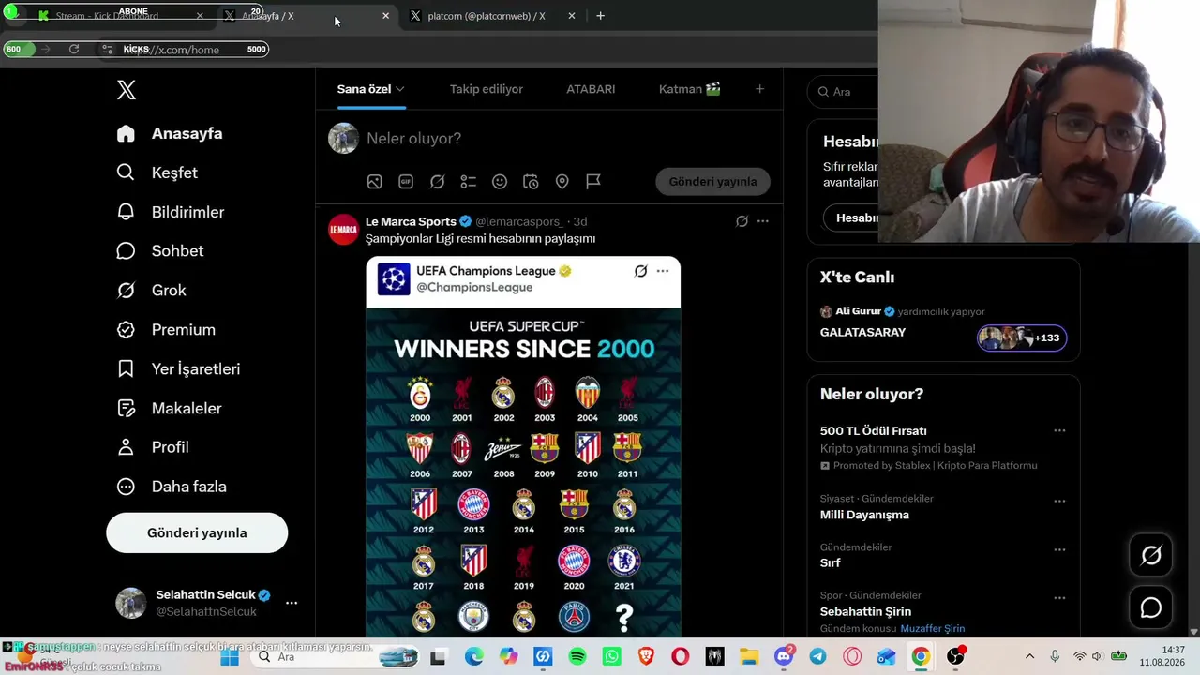Tag a location in the post
The width and height of the screenshot is (1200, 675).
tap(562, 182)
